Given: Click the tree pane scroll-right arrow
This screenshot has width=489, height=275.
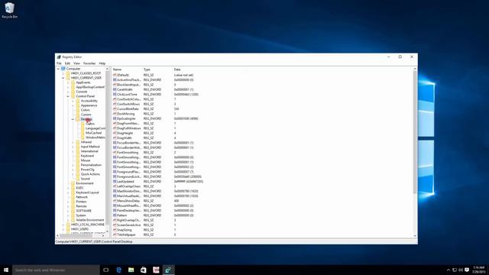Looking at the screenshot, I should pos(103,236).
